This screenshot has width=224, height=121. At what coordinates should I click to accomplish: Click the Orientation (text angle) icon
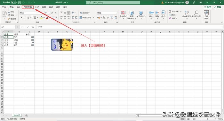pyautogui.click(x=73, y=13)
